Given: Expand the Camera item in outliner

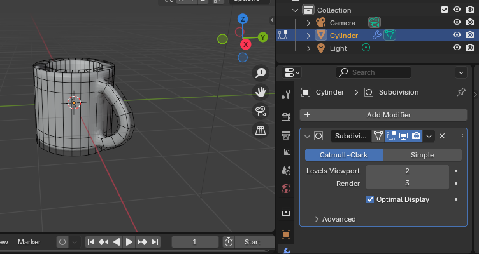Looking at the screenshot, I should [308, 23].
